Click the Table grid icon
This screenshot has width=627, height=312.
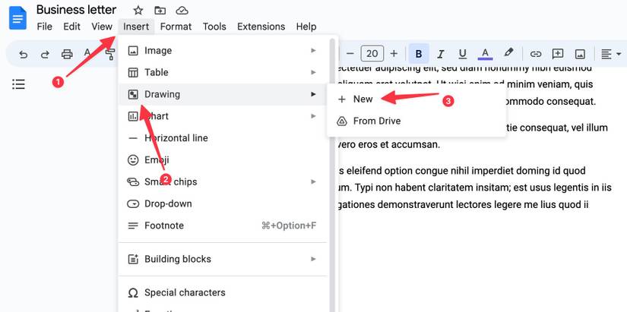tap(133, 72)
